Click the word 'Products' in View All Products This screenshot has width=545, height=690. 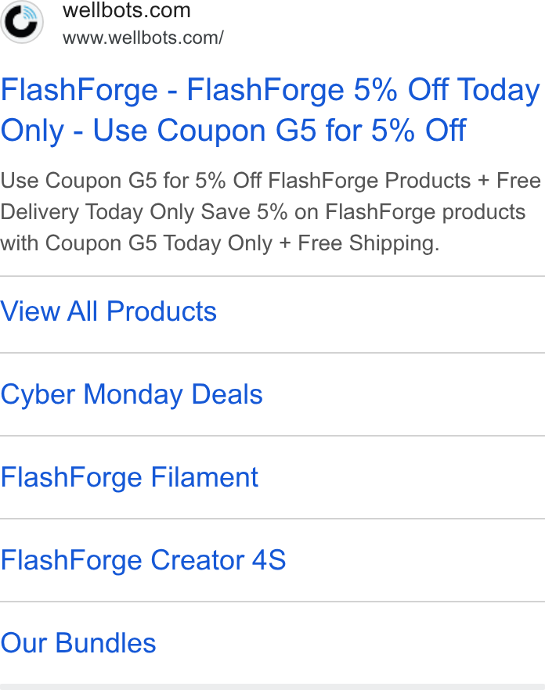(161, 311)
